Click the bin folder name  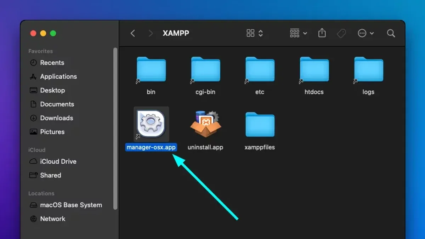151,92
